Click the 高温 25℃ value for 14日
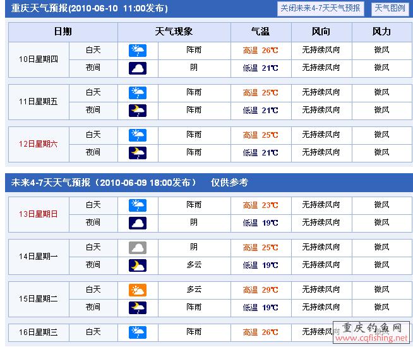Image resolution: width=413 pixels, height=347 pixels. point(261,248)
